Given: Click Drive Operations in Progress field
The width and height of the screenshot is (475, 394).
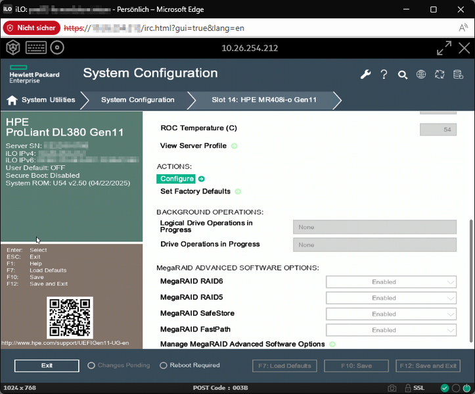Looking at the screenshot, I should (374, 245).
